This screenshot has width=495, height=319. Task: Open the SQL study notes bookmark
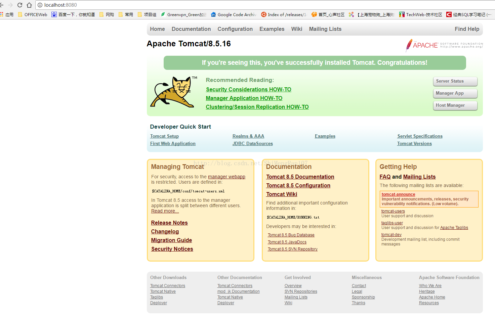point(469,14)
